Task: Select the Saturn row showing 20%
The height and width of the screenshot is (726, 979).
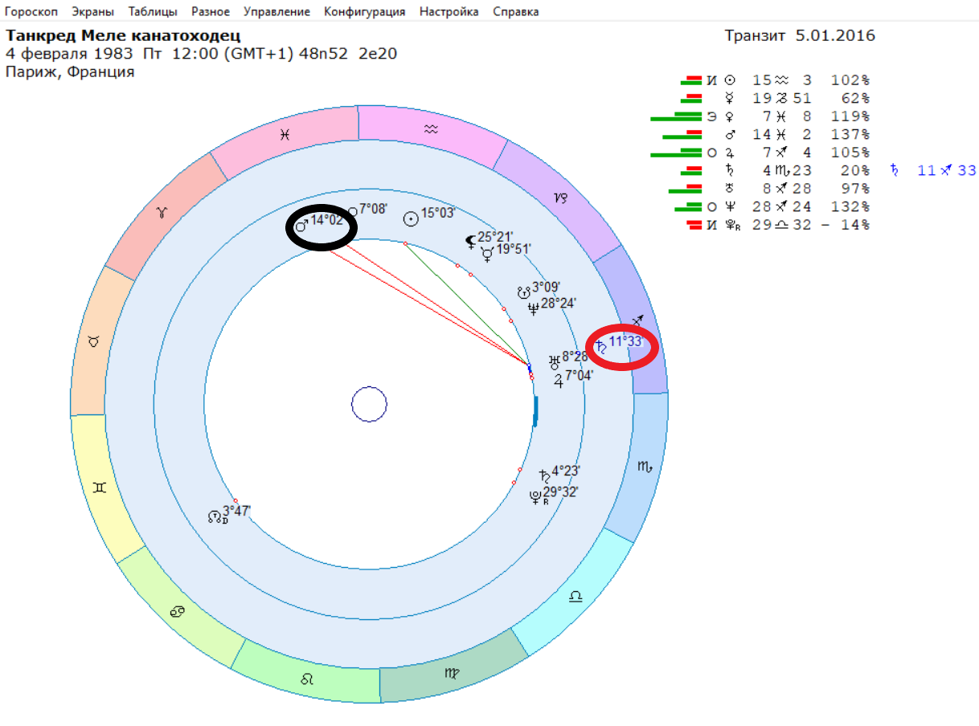Action: [774, 170]
